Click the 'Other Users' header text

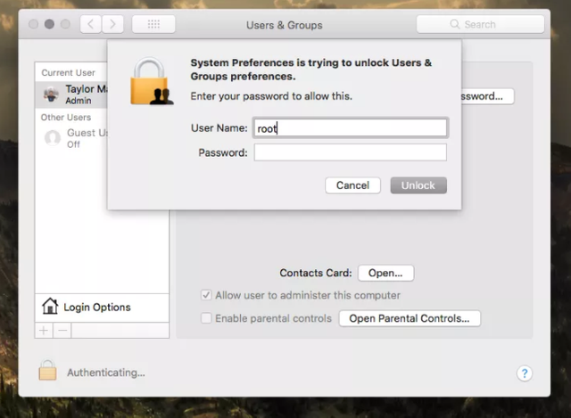click(66, 117)
